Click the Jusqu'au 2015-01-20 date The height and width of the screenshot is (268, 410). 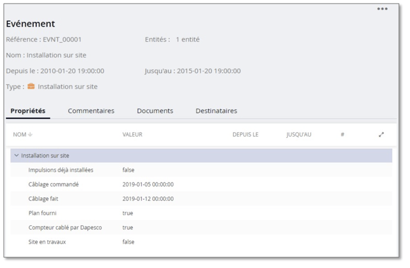192,71
